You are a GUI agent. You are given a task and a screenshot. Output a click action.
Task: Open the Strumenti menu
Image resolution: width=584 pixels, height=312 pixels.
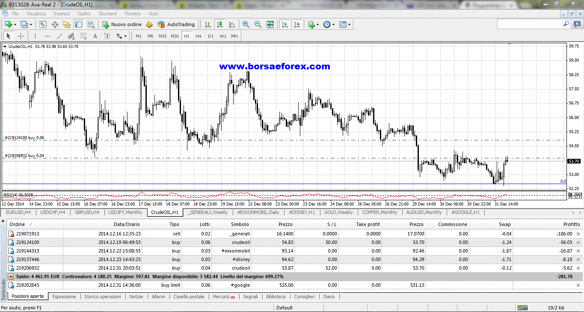click(107, 14)
